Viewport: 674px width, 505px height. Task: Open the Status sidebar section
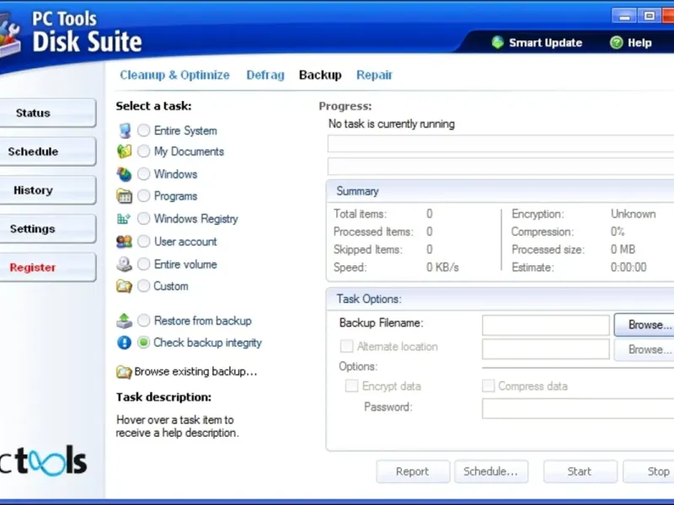click(x=47, y=113)
